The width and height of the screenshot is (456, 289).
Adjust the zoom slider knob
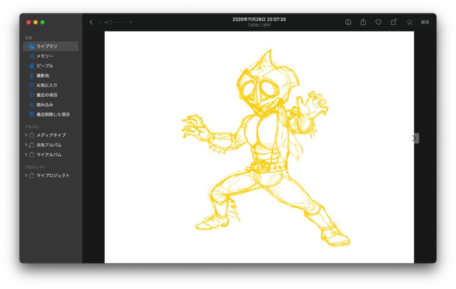pos(110,22)
